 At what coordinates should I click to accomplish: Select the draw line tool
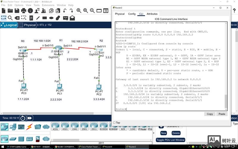[x=38, y=18]
